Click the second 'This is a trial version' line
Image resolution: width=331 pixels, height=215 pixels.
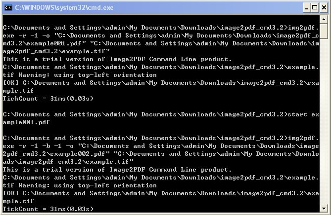click(x=117, y=170)
